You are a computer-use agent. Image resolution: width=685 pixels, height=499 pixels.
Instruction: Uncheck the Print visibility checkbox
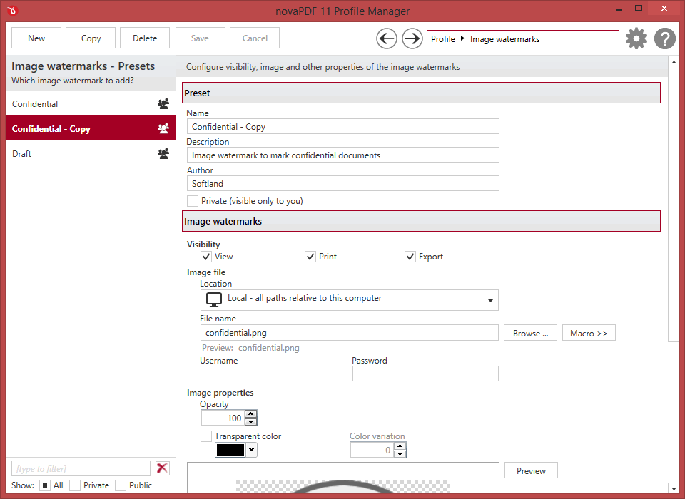(x=310, y=257)
